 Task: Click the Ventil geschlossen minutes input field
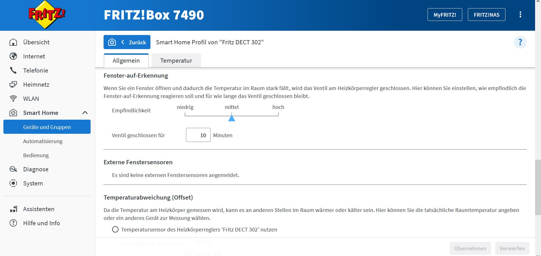198,135
